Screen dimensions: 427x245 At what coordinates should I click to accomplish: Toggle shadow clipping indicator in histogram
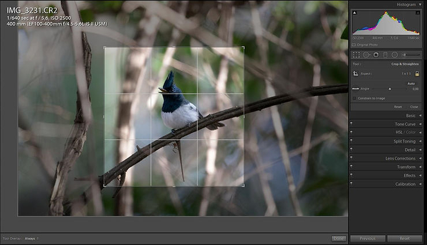coord(354,12)
